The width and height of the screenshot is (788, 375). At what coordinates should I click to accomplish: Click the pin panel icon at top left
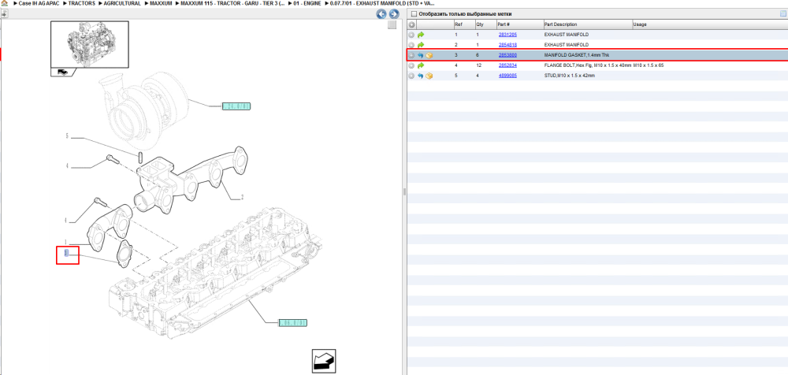(3, 14)
